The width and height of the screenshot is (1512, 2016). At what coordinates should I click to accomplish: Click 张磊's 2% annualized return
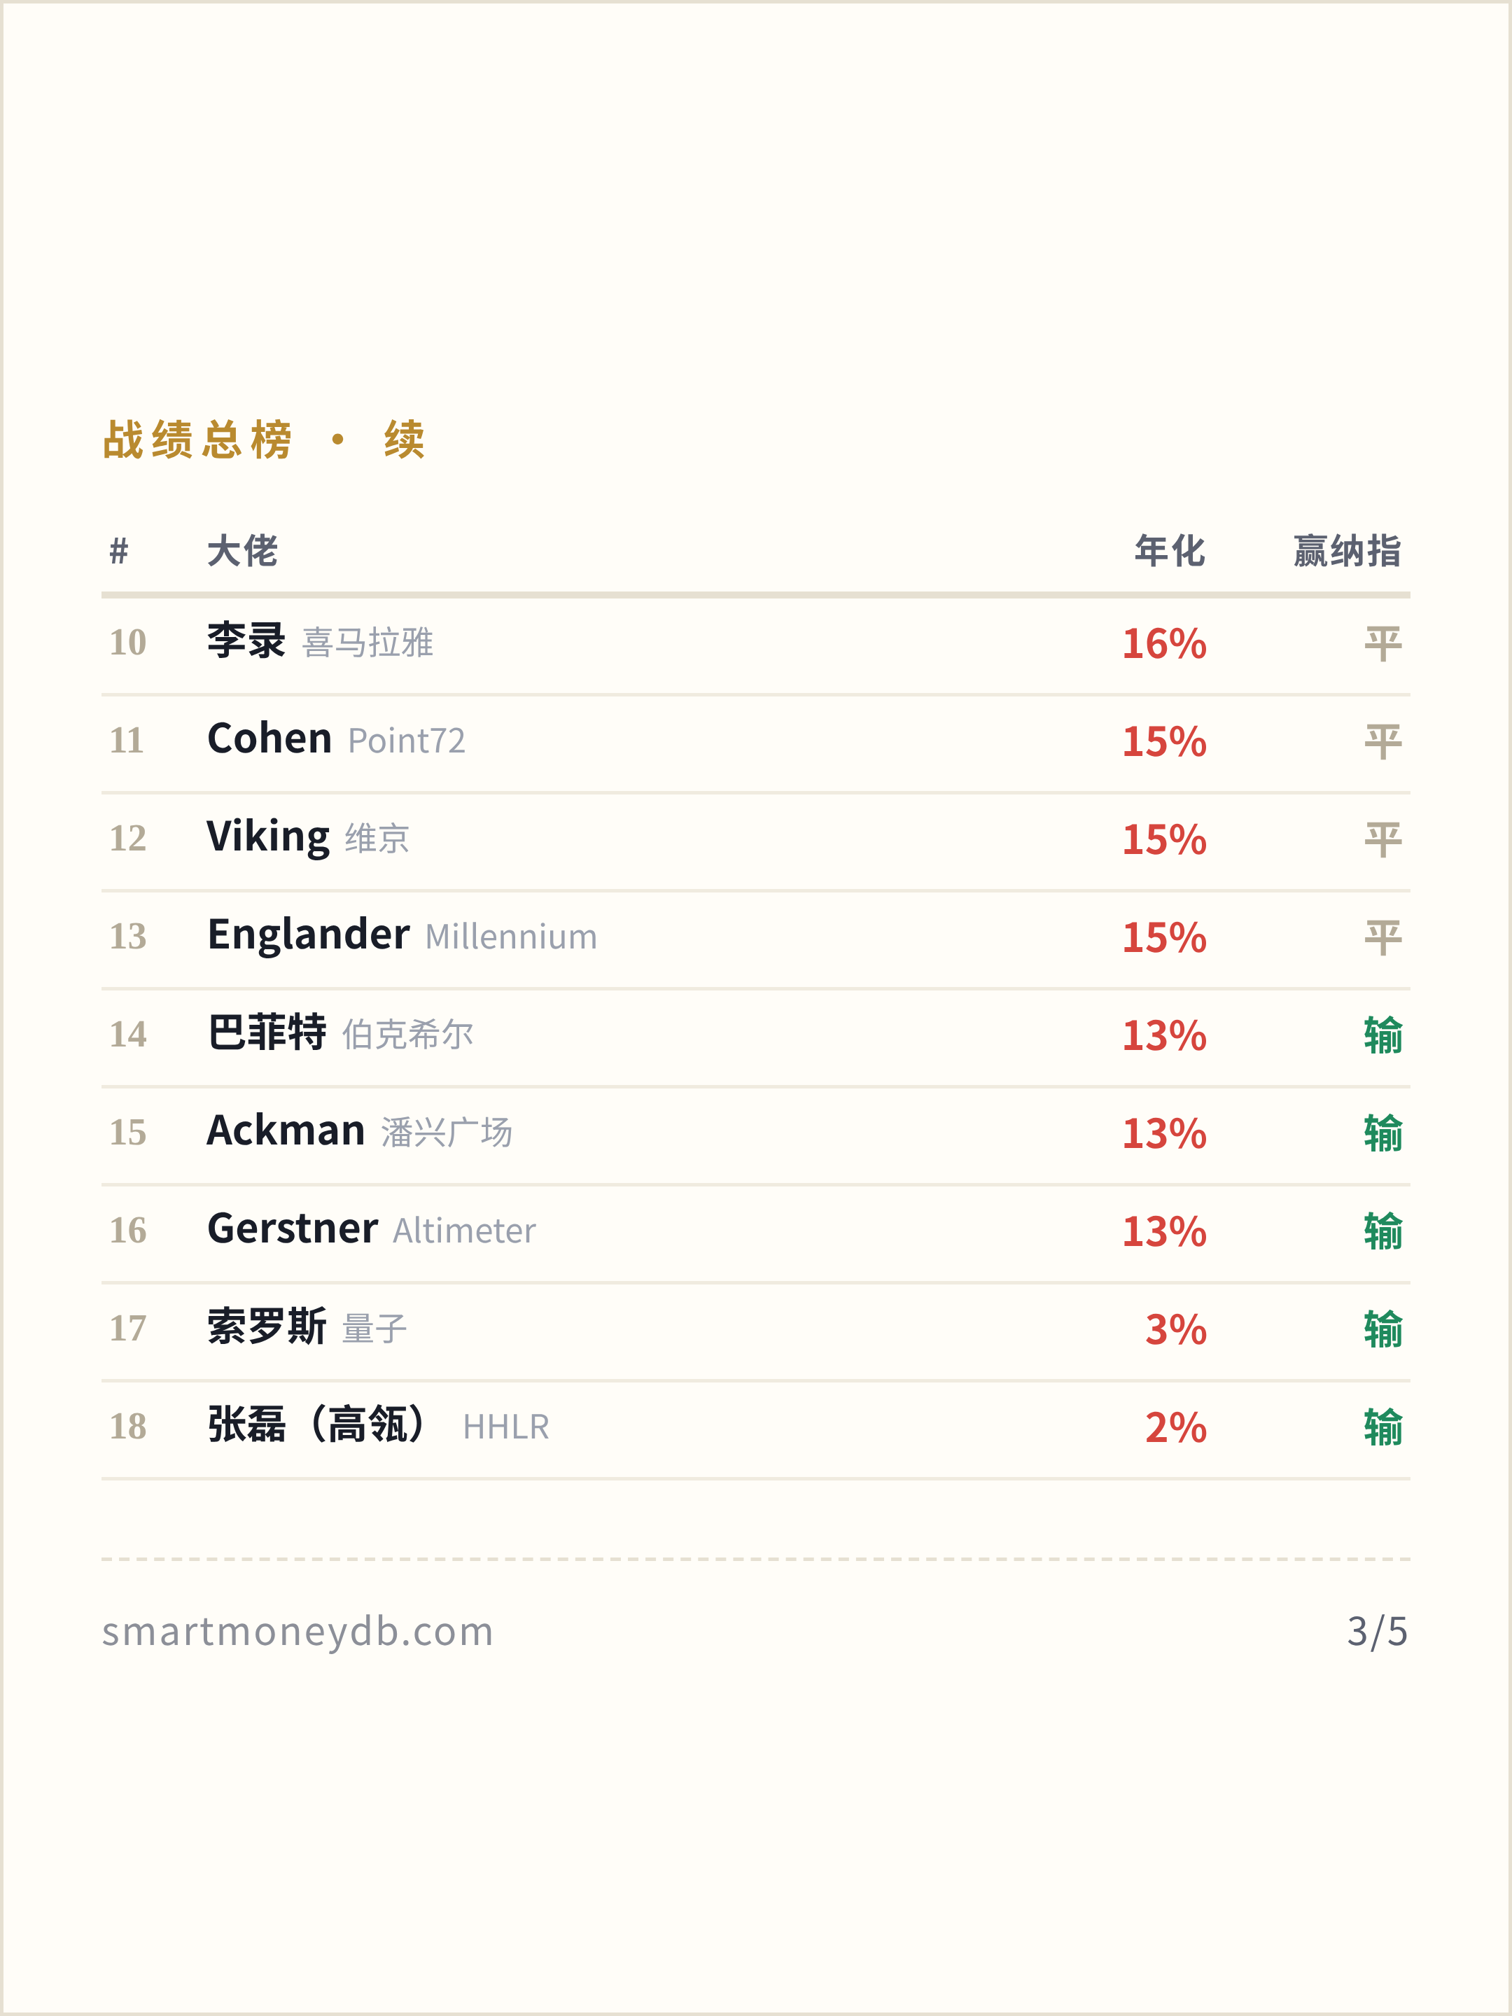[1176, 1427]
